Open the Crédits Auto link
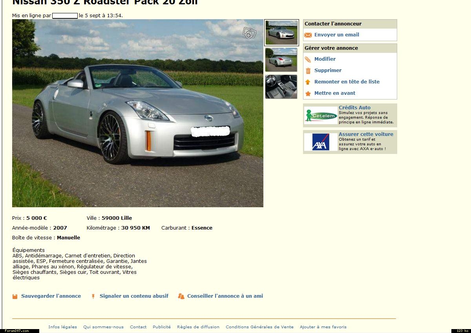 pos(354,107)
